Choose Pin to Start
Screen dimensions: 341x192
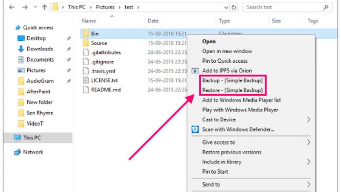coord(215,172)
